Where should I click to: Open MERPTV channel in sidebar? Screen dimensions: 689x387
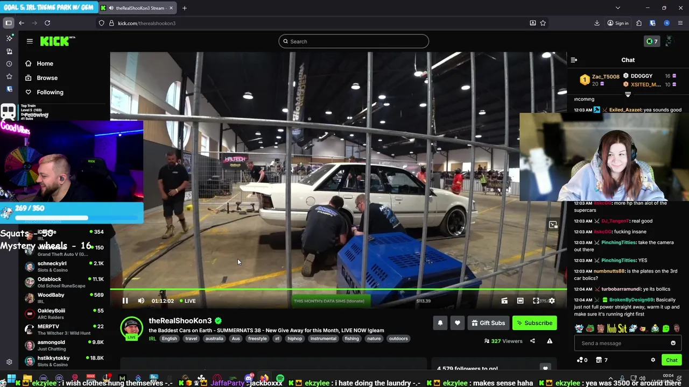[x=64, y=329]
